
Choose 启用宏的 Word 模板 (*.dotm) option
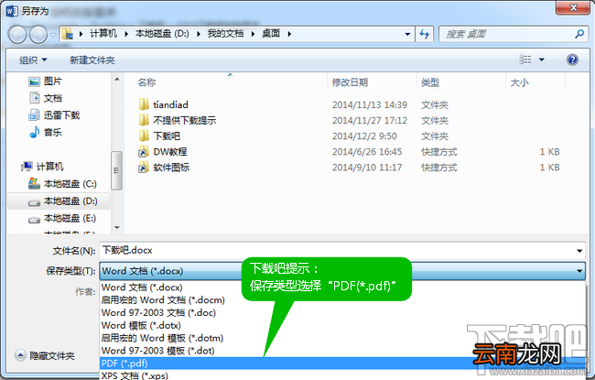click(x=162, y=338)
